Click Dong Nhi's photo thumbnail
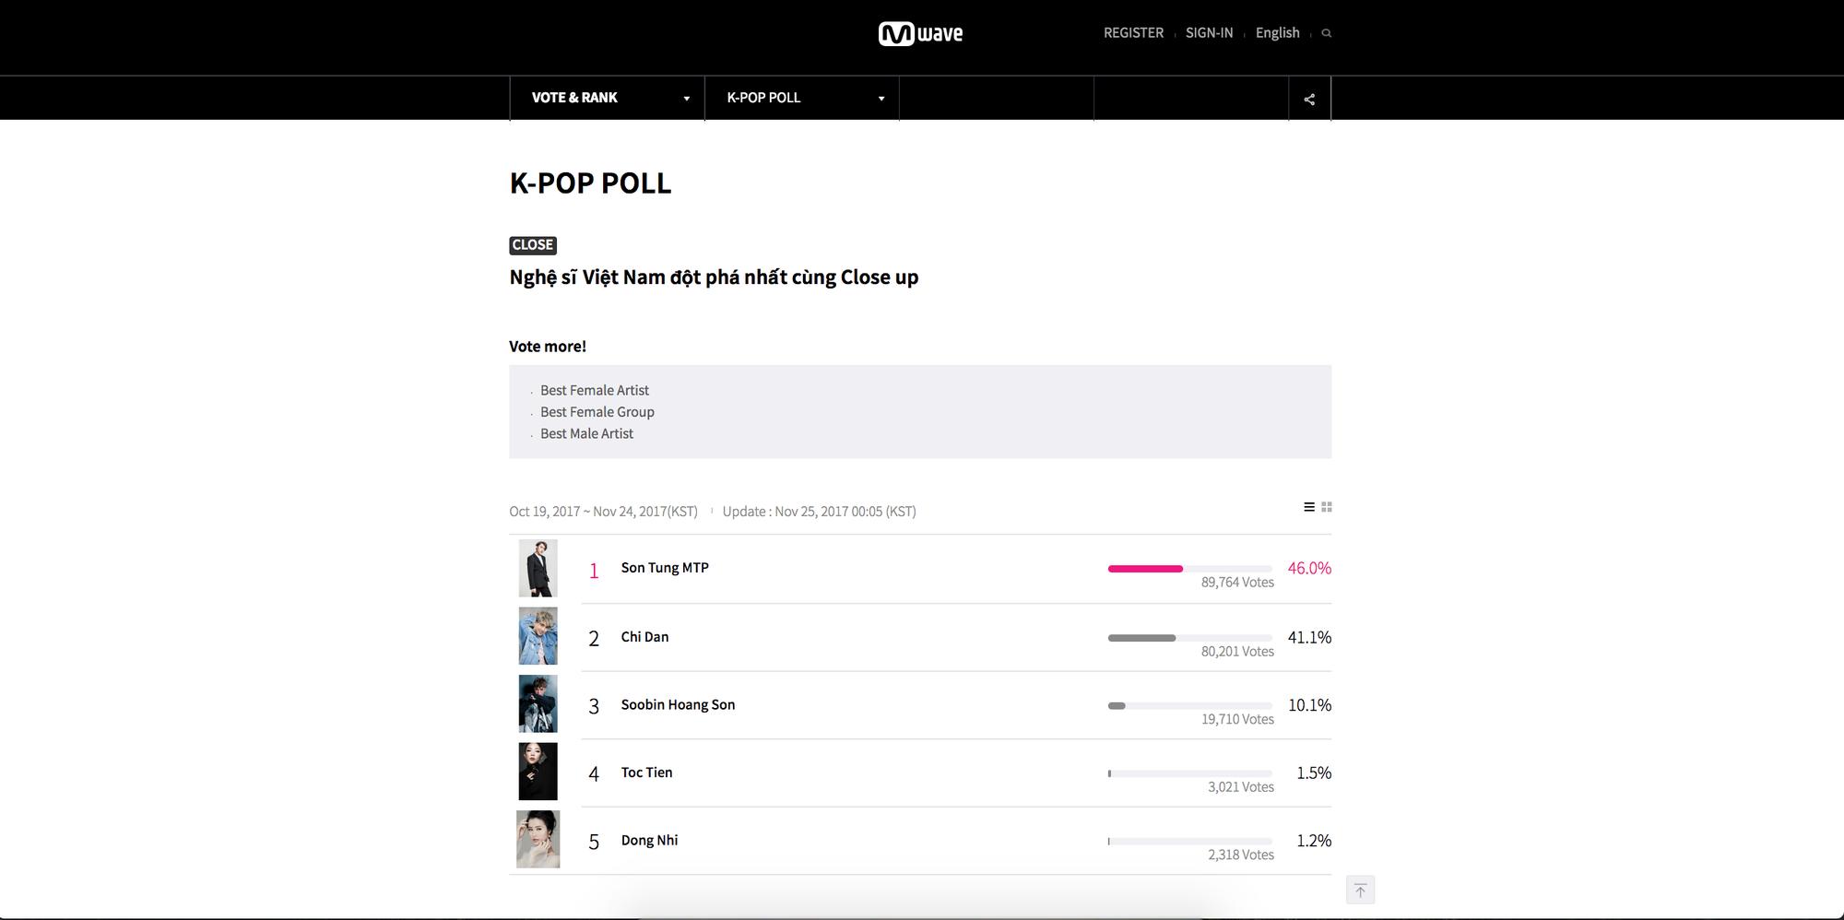 [538, 840]
